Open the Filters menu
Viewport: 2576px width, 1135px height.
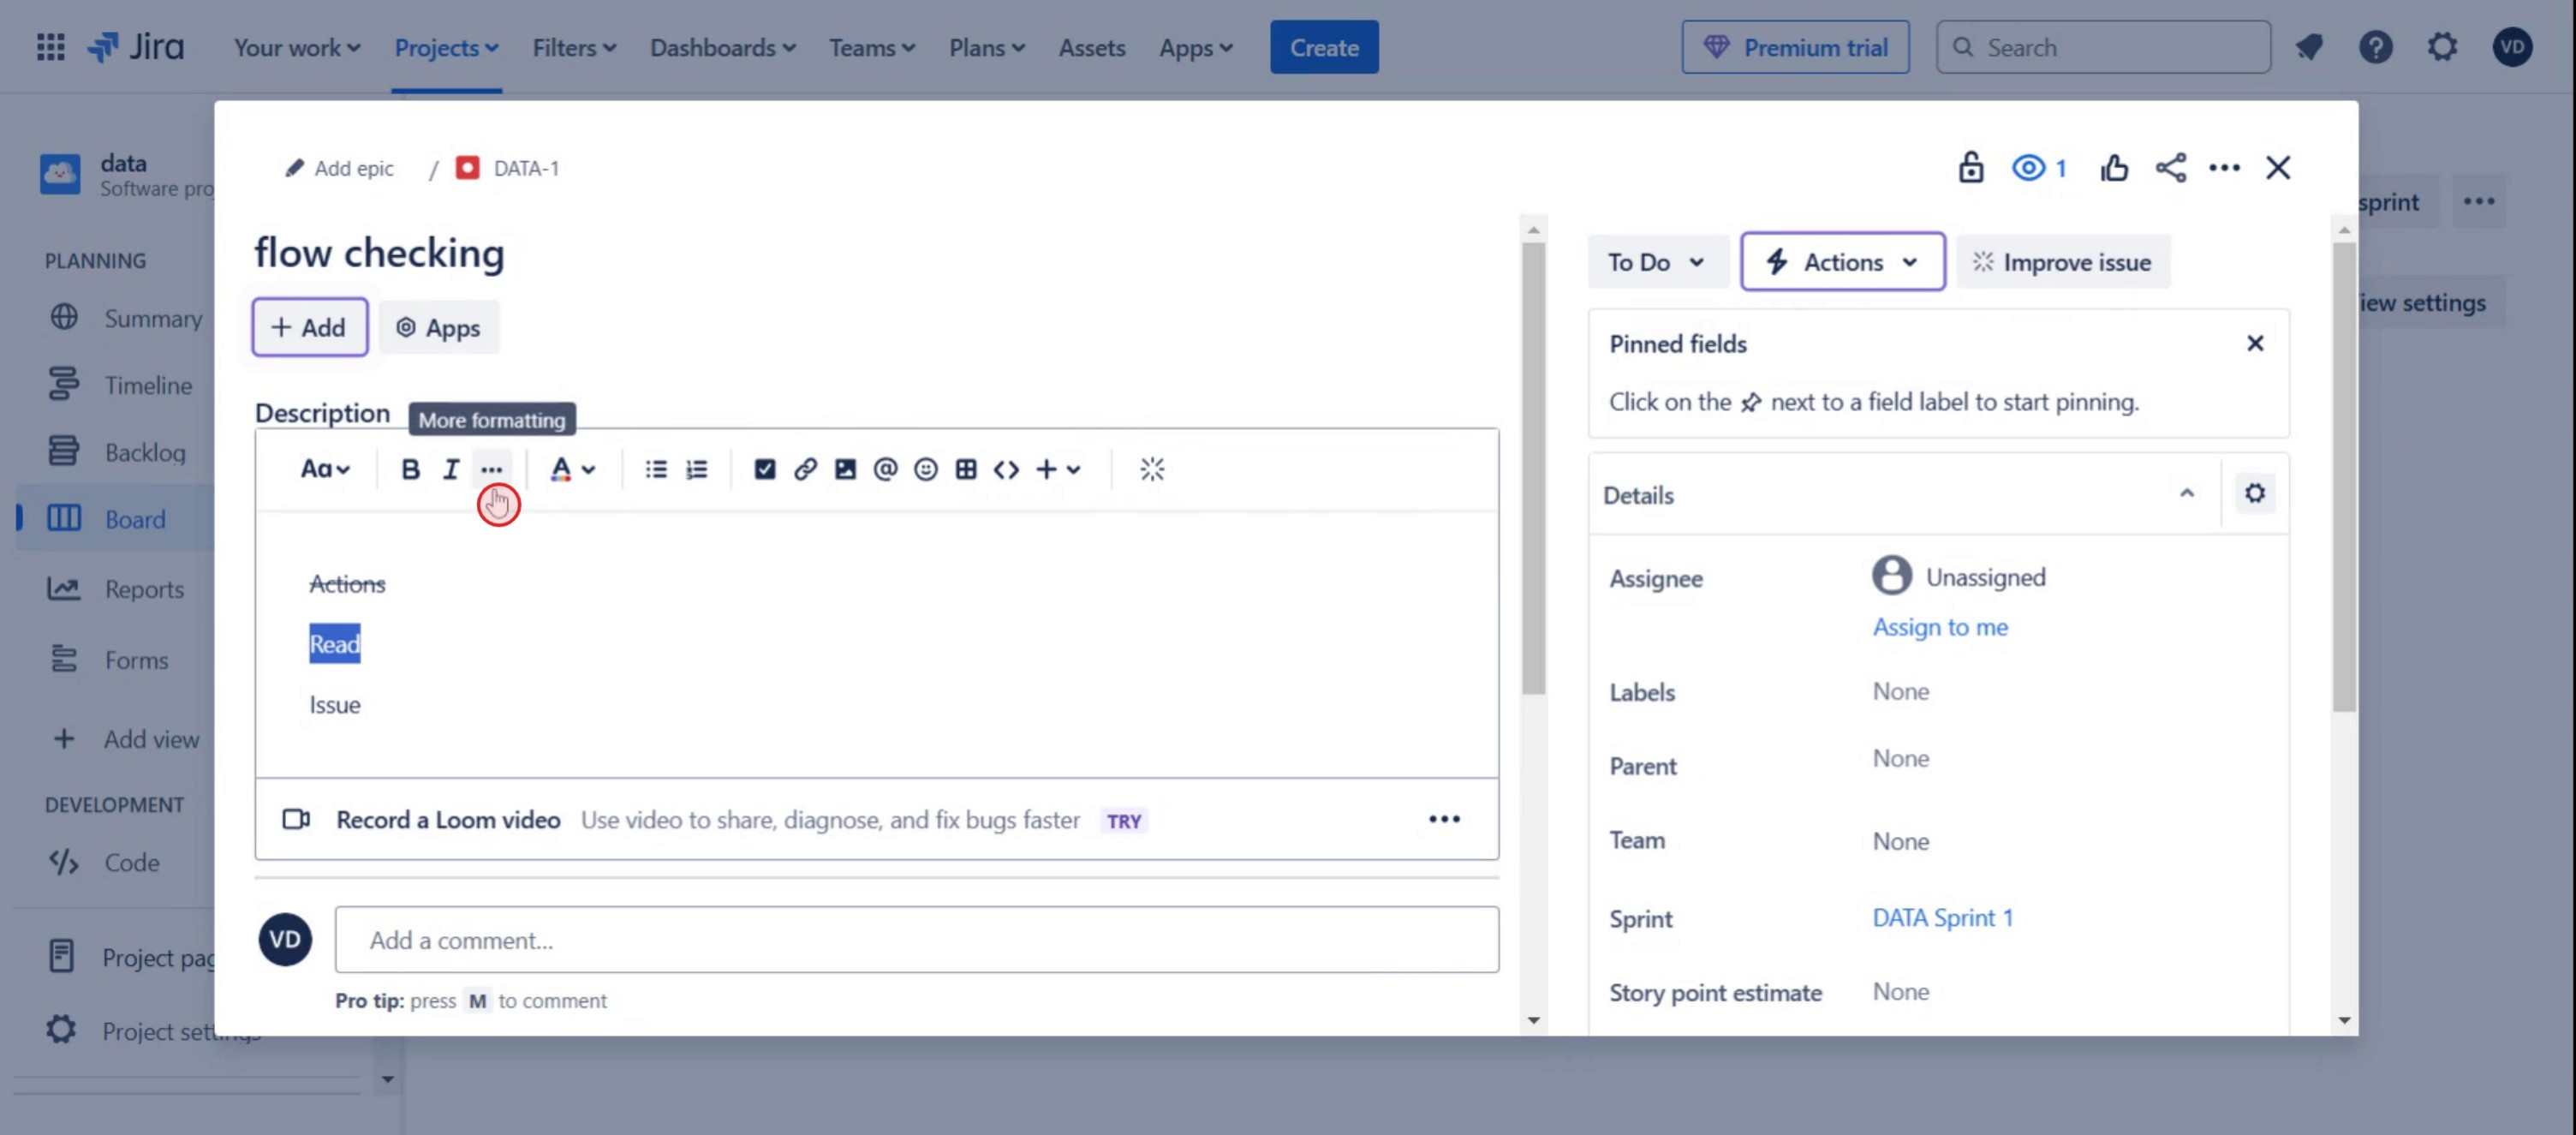(573, 47)
